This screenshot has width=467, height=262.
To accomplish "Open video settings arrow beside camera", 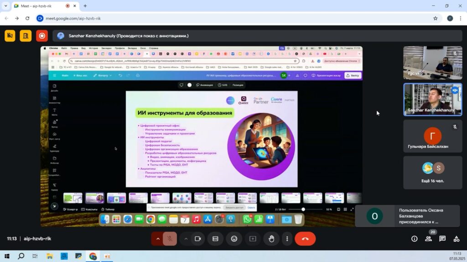I will click(186, 239).
